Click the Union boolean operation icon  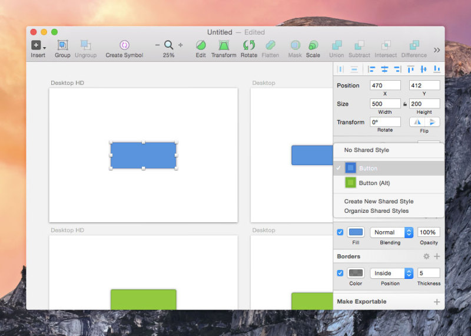click(337, 45)
